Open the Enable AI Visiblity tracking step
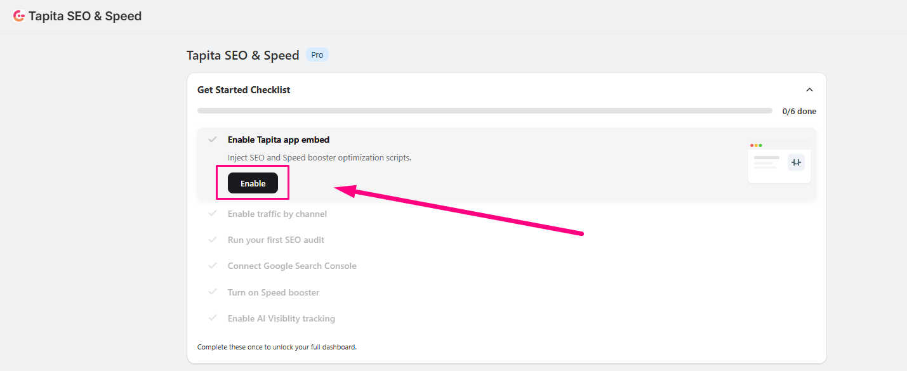The height and width of the screenshot is (371, 907). pos(281,318)
